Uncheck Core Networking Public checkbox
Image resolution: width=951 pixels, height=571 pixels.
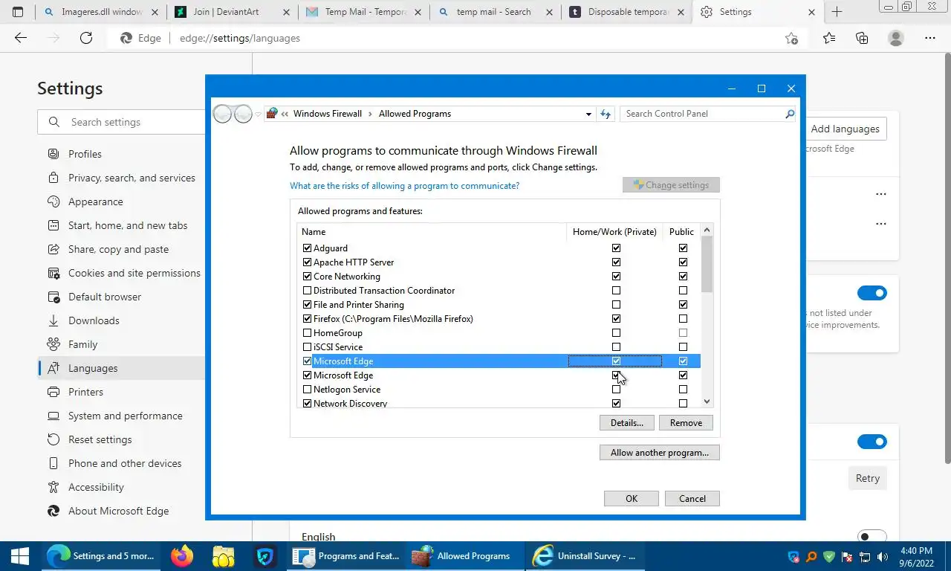click(683, 277)
